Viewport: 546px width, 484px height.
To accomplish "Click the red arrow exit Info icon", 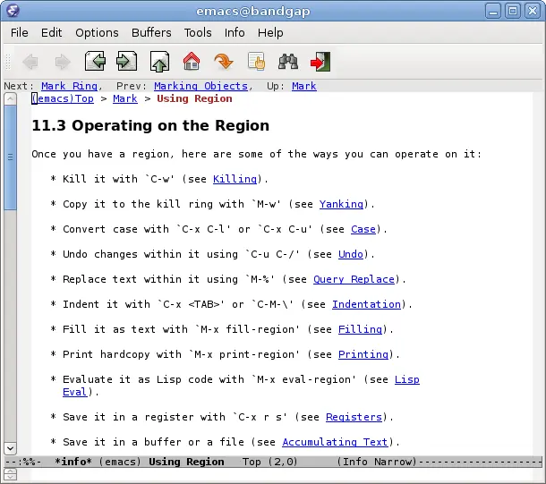I will tap(320, 62).
